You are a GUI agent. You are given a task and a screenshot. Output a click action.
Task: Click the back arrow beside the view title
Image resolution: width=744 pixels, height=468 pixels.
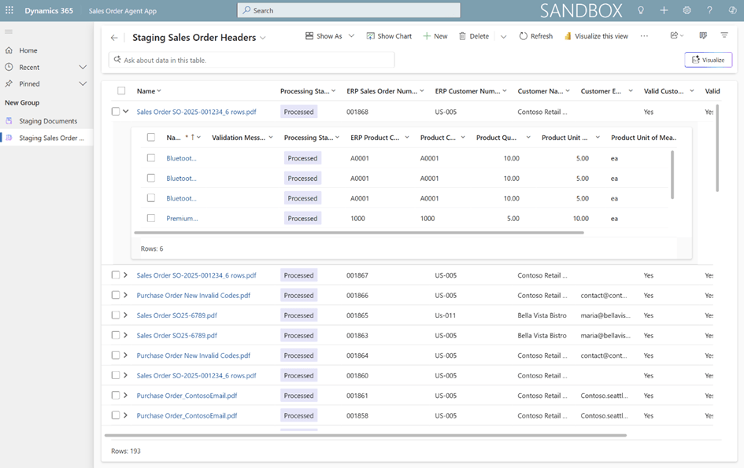coord(114,38)
